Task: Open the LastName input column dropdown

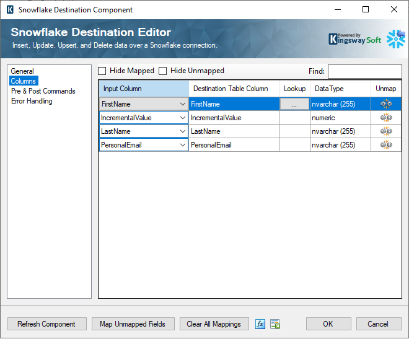Action: pyautogui.click(x=182, y=131)
